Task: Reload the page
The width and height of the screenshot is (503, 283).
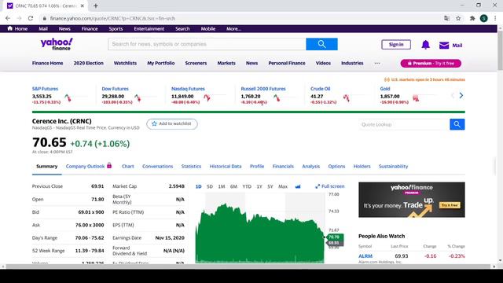Action: (x=31, y=18)
